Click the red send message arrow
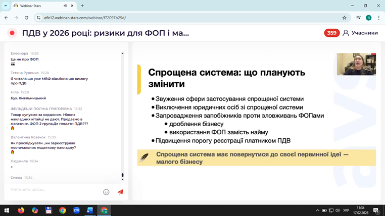 [120, 192]
